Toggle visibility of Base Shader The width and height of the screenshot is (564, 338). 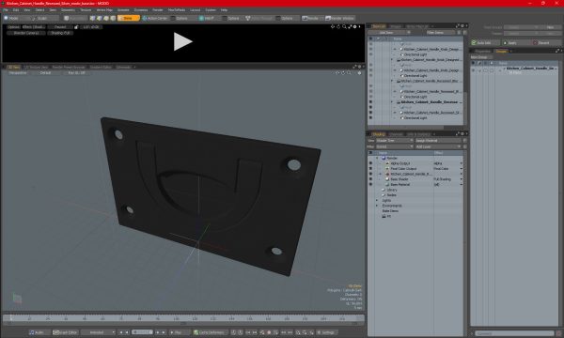click(x=370, y=179)
